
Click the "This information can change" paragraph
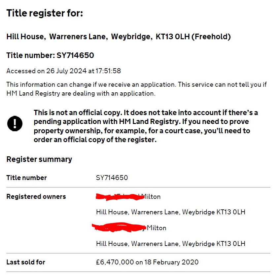pos(136,89)
